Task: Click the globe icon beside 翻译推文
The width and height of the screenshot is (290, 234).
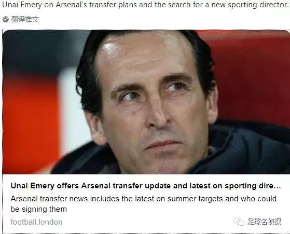Action: coord(6,19)
